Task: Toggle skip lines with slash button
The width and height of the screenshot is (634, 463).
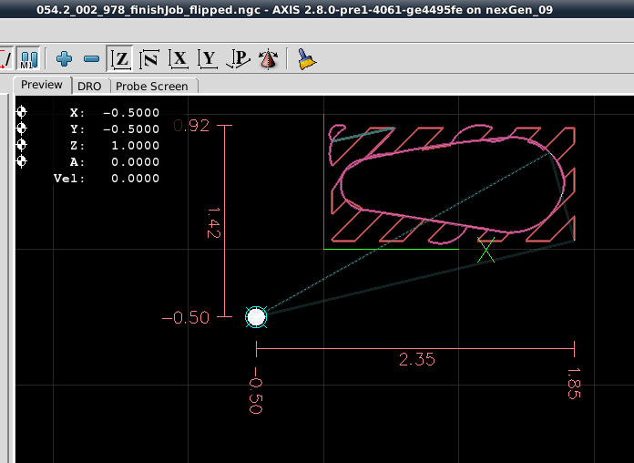Action: point(5,59)
